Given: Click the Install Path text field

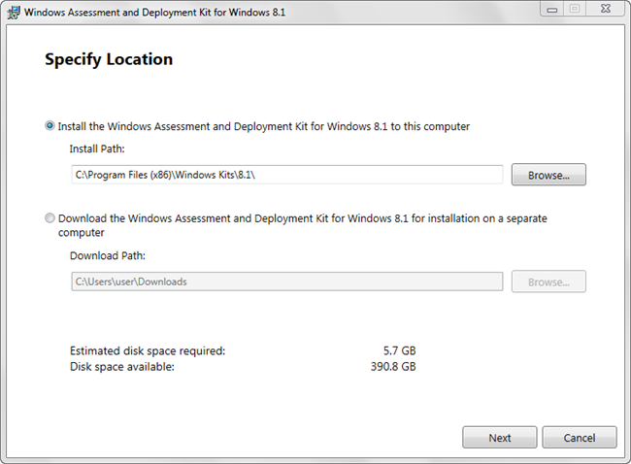Looking at the screenshot, I should 286,175.
